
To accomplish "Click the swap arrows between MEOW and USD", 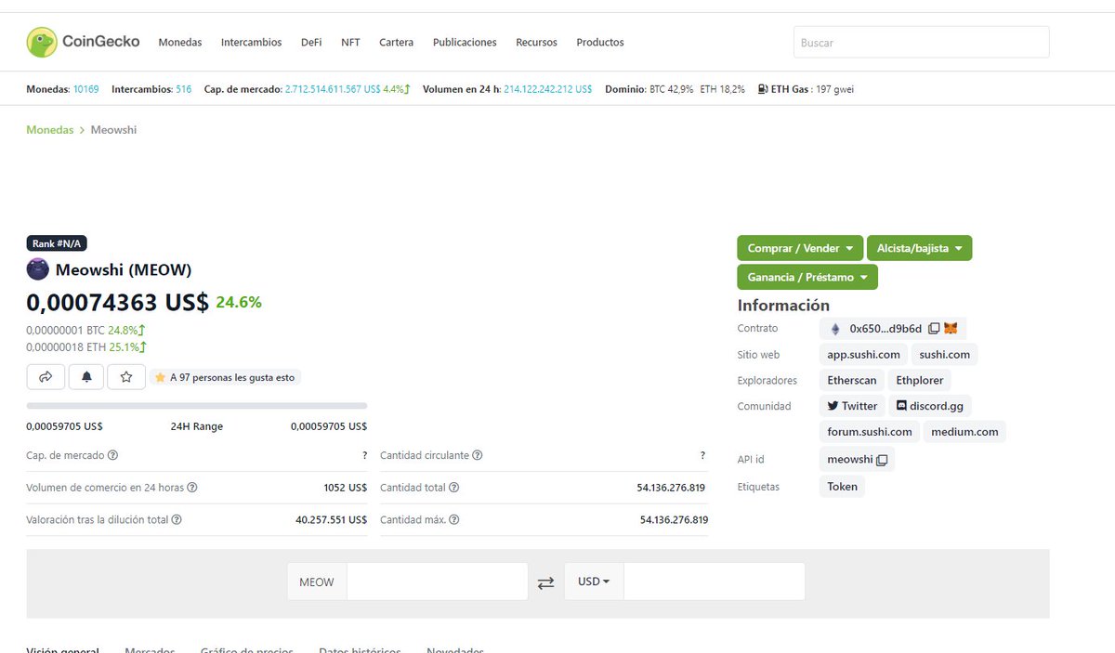I will click(545, 582).
